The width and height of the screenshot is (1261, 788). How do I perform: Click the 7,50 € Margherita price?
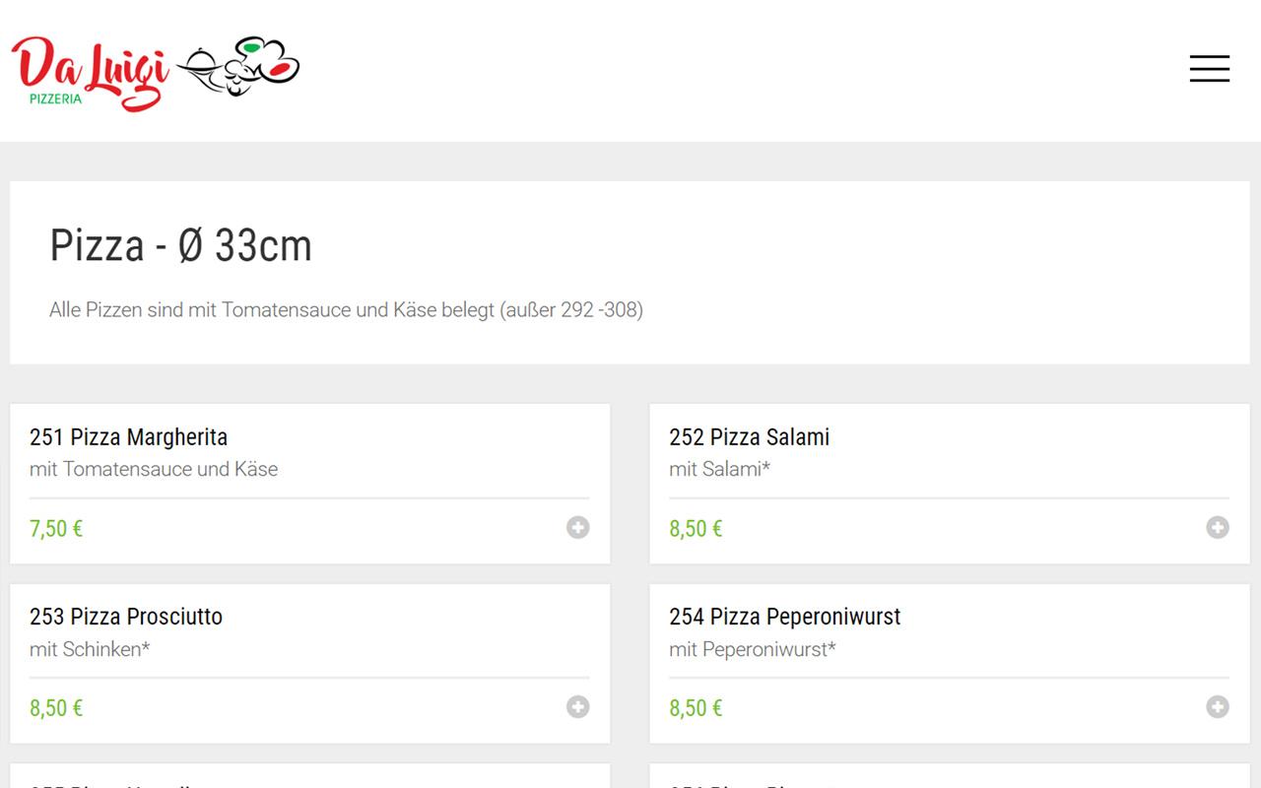click(56, 529)
